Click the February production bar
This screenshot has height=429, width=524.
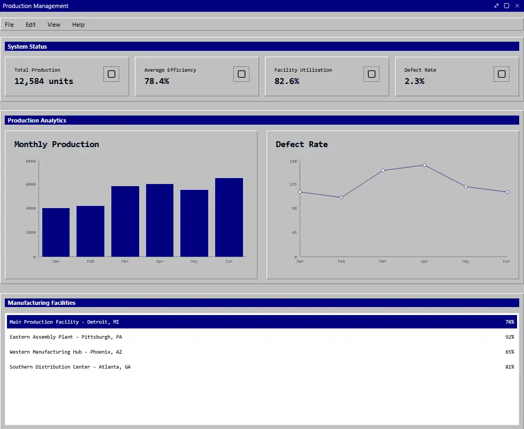click(x=90, y=231)
